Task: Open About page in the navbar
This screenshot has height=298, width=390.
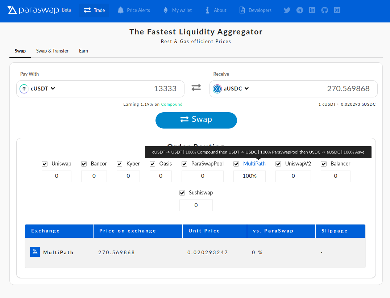Action: 216,10
